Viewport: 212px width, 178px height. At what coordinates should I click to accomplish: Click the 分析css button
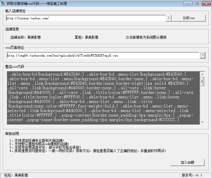click(188, 18)
